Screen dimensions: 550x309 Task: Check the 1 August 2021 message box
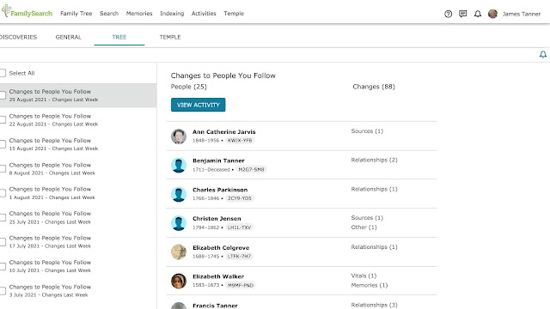tap(3, 193)
